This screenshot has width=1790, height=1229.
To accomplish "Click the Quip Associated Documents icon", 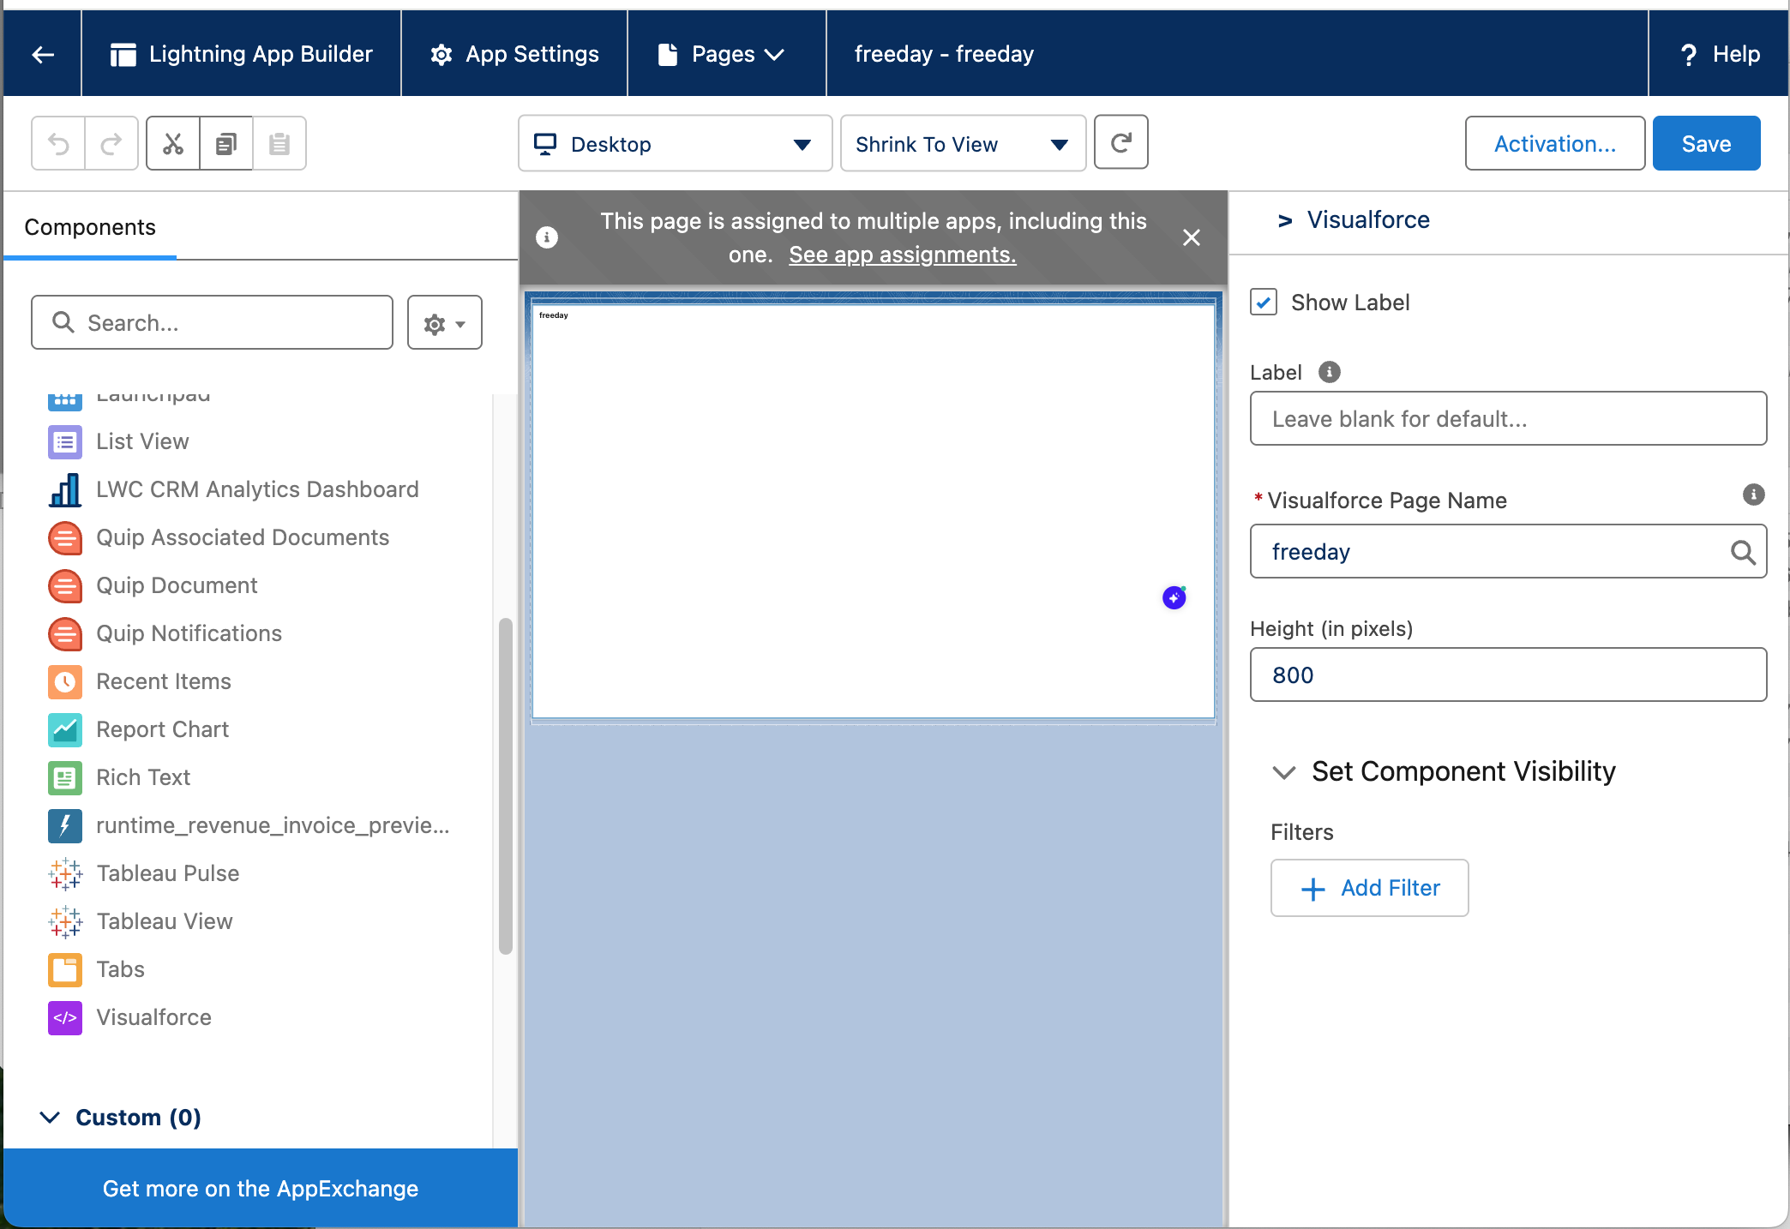I will tap(65, 538).
